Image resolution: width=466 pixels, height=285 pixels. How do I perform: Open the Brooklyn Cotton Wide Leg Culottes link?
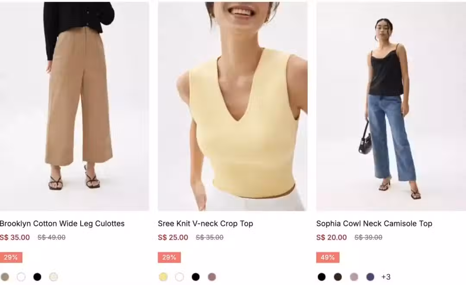pos(62,223)
